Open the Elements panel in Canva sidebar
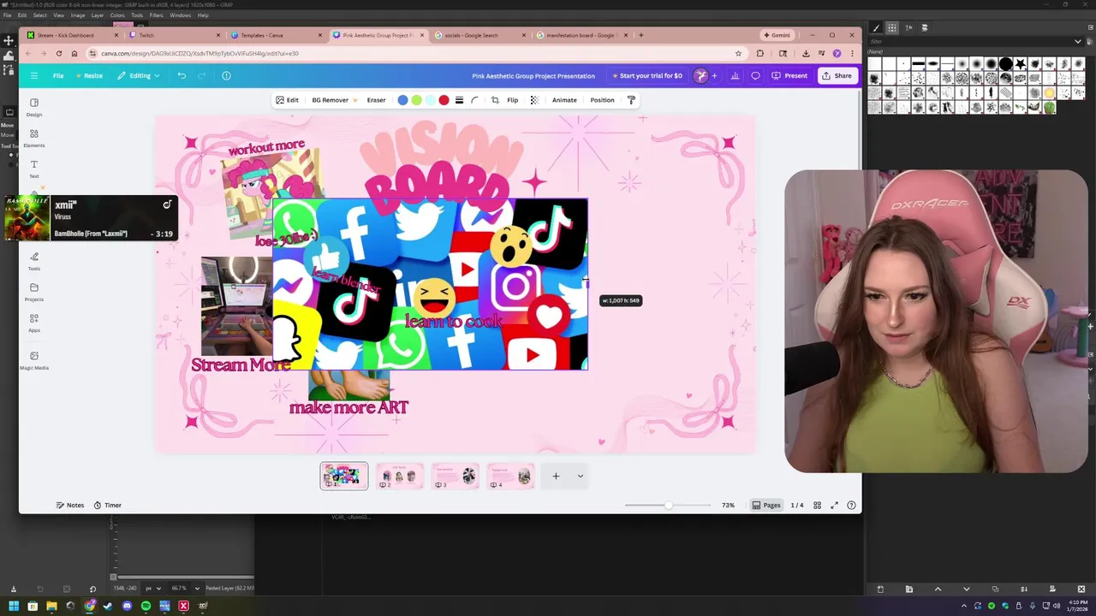Screen dimensions: 1096x616 [x=34, y=138]
